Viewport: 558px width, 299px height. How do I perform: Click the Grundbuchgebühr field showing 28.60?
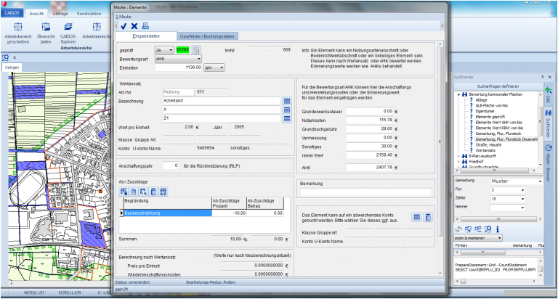pyautogui.click(x=370, y=128)
